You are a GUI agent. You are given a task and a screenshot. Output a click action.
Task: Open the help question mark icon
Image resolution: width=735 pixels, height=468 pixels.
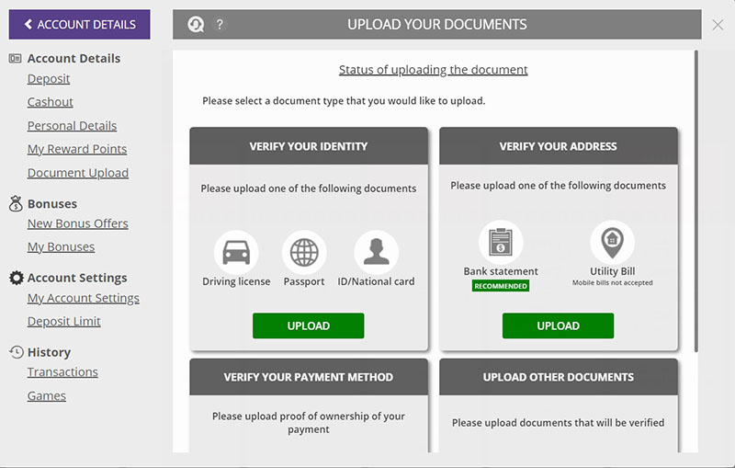pos(220,24)
